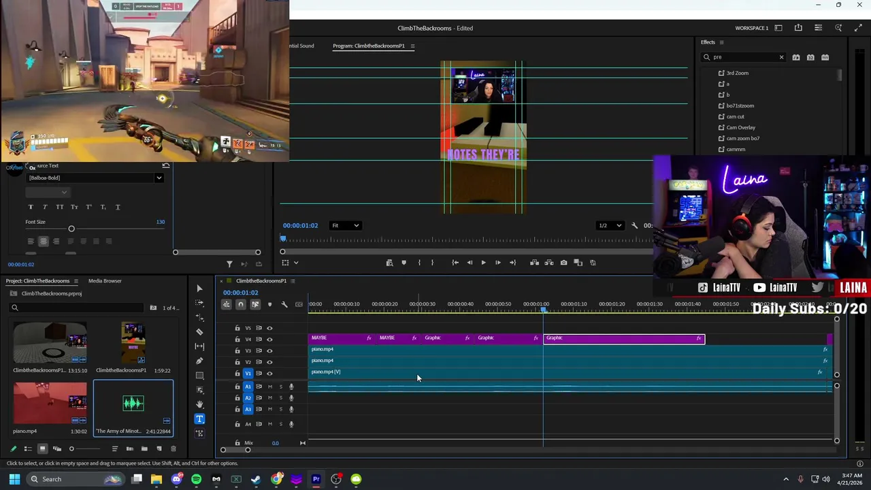Add a marker in the timeline
This screenshot has width=871, height=490.
click(269, 304)
